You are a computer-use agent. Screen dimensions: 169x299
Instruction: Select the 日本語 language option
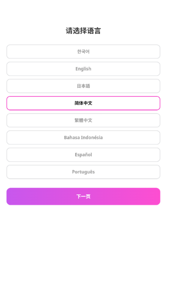tap(83, 86)
